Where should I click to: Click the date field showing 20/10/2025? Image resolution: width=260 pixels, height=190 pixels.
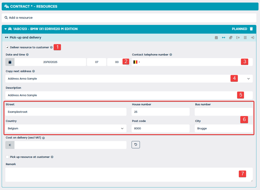click(50, 62)
